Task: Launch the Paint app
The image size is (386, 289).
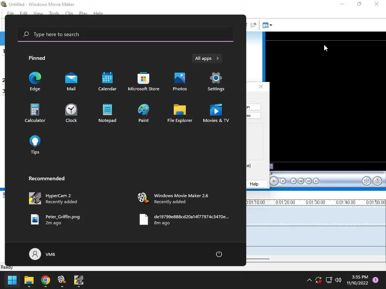Action: click(x=144, y=113)
